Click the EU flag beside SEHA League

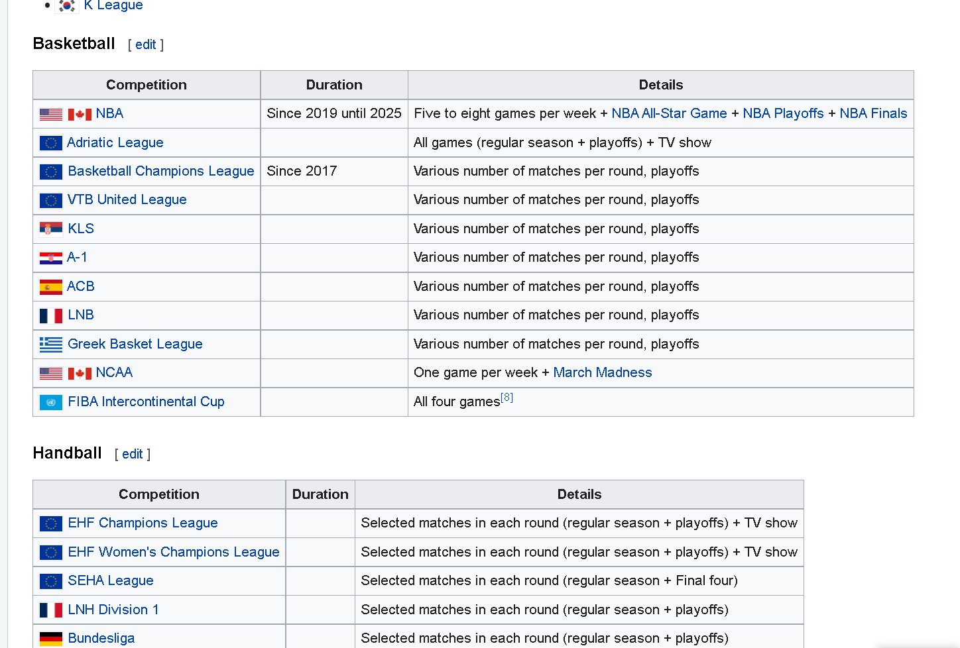pyautogui.click(x=51, y=581)
